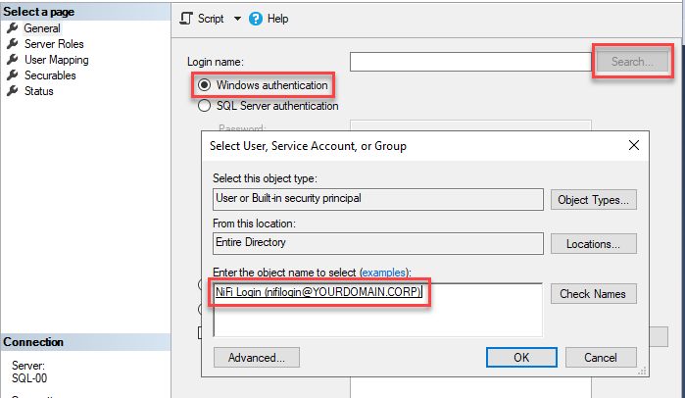The image size is (685, 398).
Task: Click the Securables wrench icon
Action: tap(13, 75)
